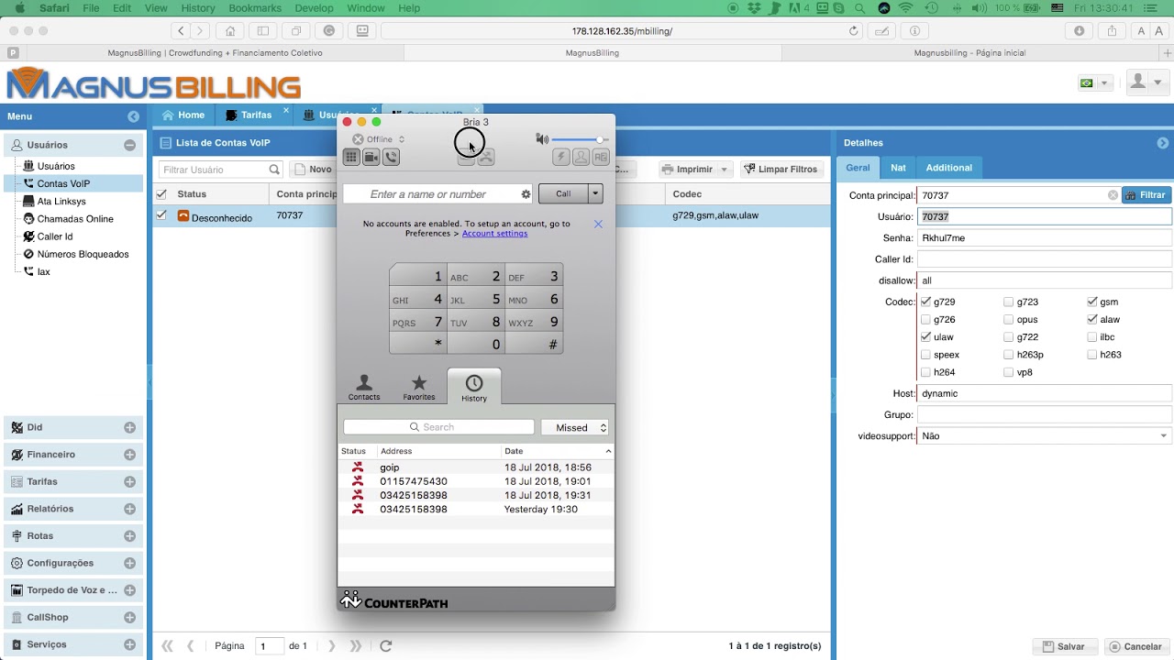Enable the g722 codec checkbox
Screen dimensions: 1174x660
click(x=1009, y=336)
